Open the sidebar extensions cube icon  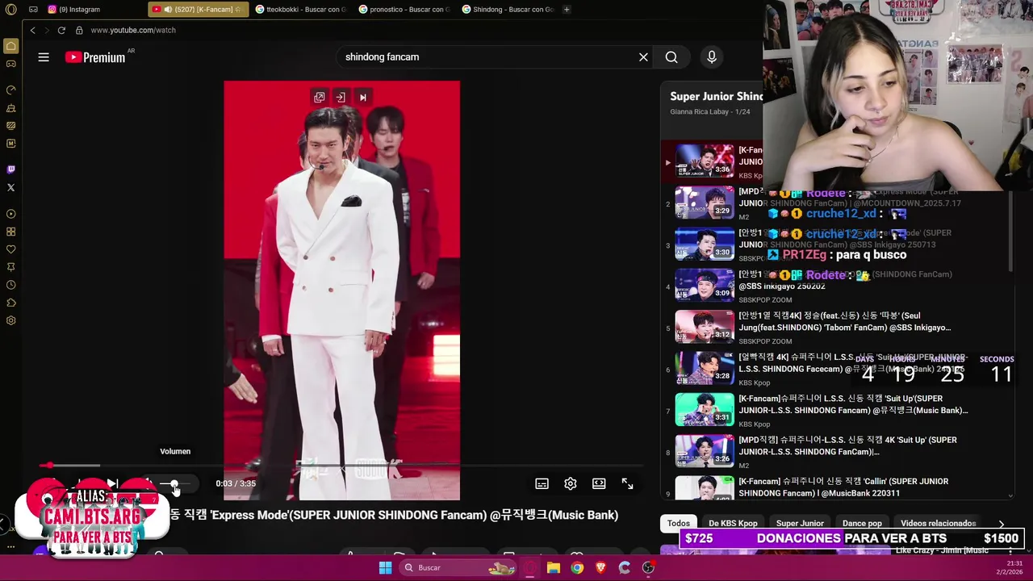coord(10,303)
